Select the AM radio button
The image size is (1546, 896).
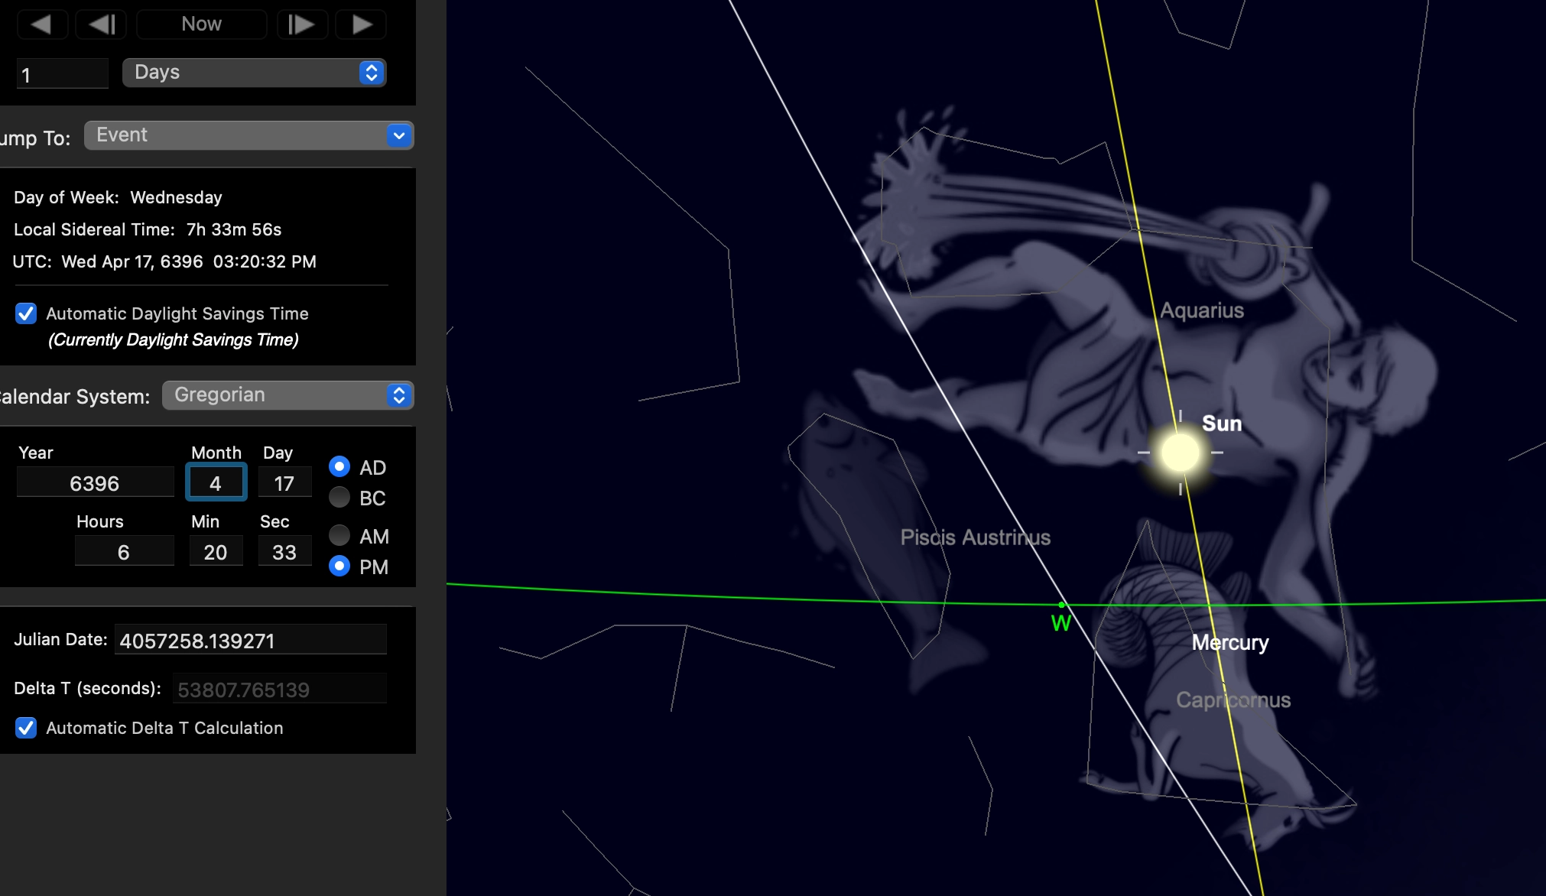click(339, 535)
